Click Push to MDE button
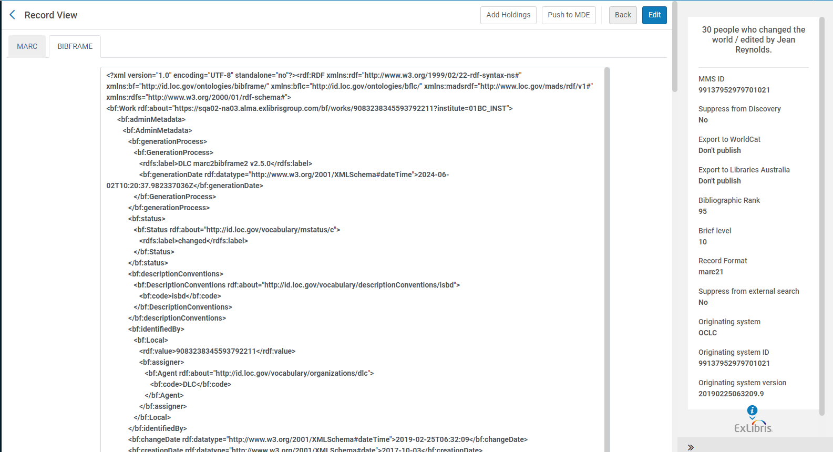This screenshot has width=833, height=452. coord(569,15)
